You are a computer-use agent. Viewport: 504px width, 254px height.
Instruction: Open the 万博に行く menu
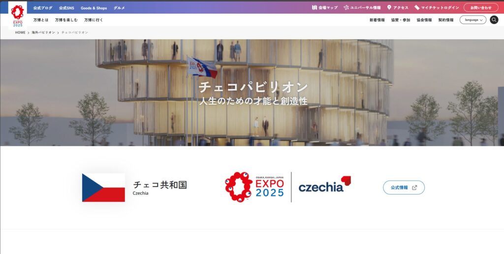(94, 20)
